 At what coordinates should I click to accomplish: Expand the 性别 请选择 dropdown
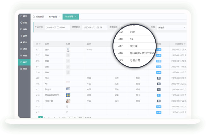click(x=172, y=27)
